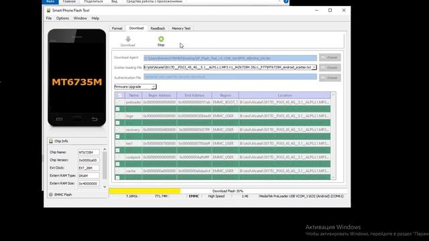Screen dimensions: 429x241
Task: Click Chip Info scrollbar down arrow
Action: point(105,187)
